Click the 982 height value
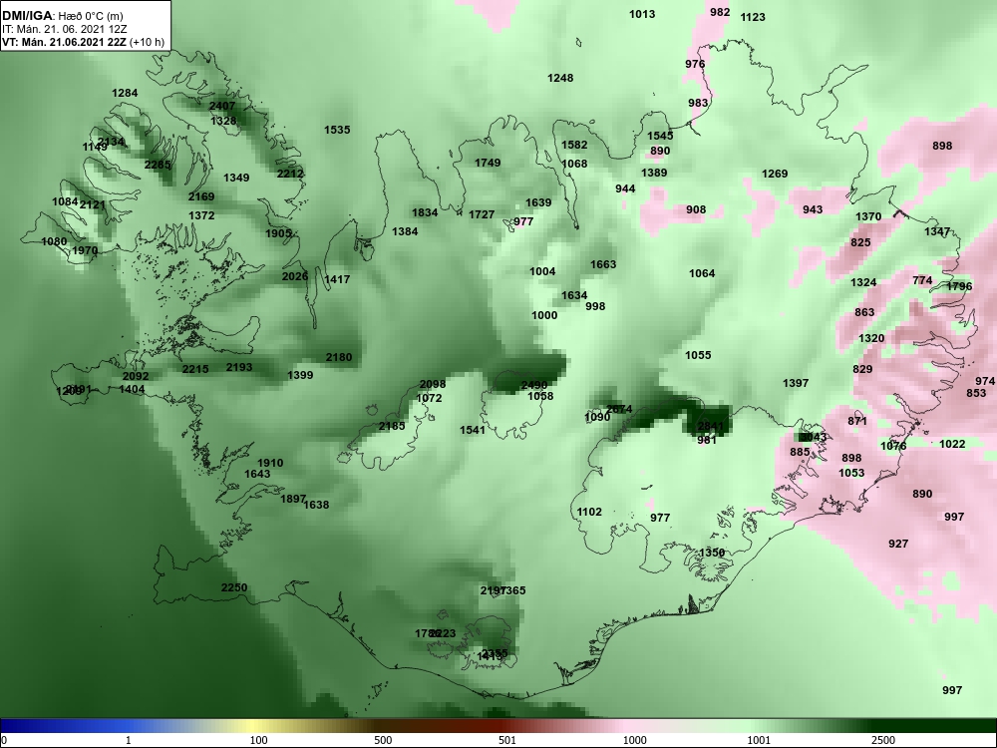997x748 pixels. [x=720, y=12]
